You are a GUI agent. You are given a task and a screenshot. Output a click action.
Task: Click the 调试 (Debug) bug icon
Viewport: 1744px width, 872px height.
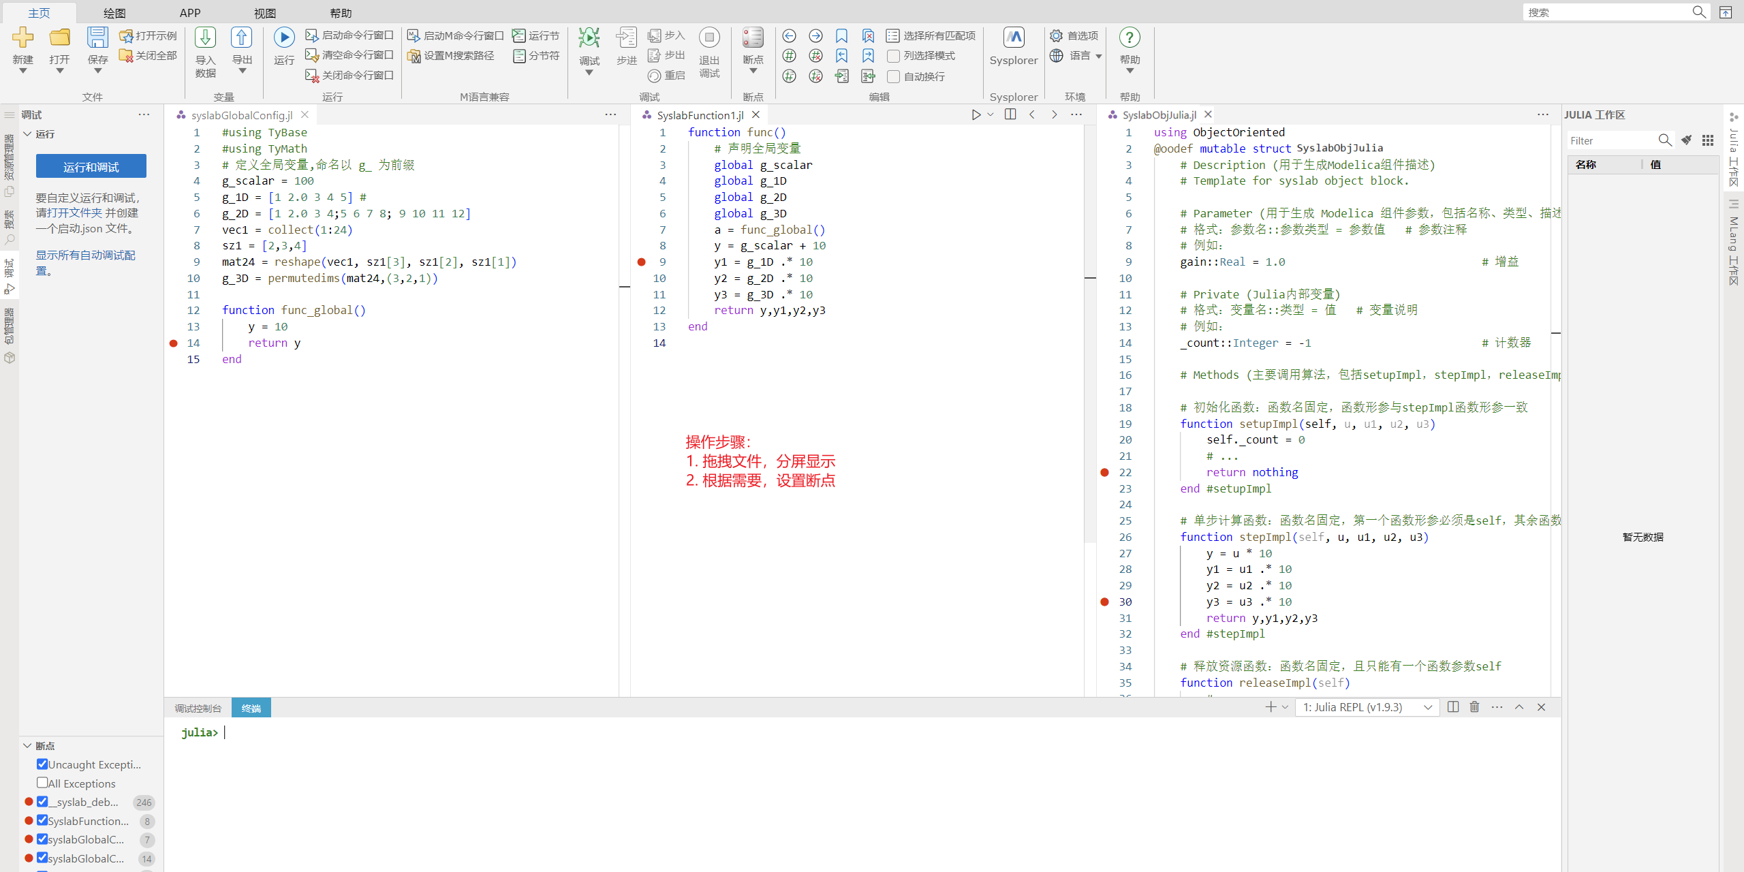tap(589, 38)
